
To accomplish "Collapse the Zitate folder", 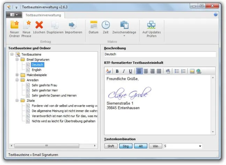I will coord(17,100).
